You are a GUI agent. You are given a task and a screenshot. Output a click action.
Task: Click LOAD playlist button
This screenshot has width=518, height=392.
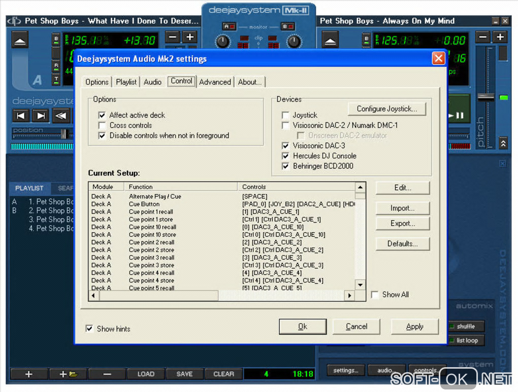point(146,374)
